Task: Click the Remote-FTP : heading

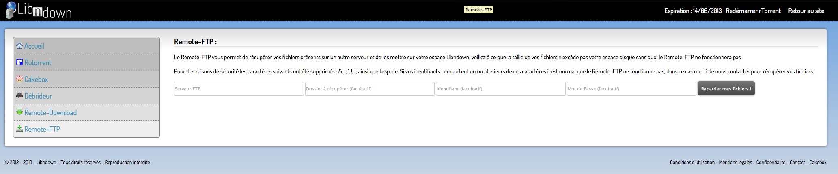Action: point(195,41)
